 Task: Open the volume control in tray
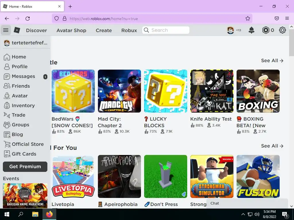pyautogui.click(x=257, y=214)
